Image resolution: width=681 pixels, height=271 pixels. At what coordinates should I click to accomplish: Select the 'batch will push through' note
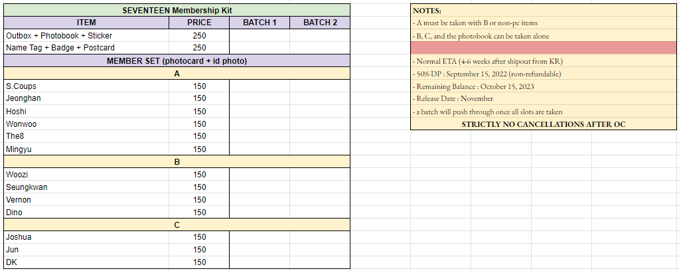[544, 111]
